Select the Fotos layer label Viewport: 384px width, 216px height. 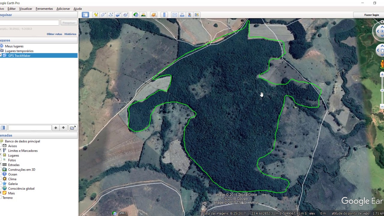click(x=12, y=160)
